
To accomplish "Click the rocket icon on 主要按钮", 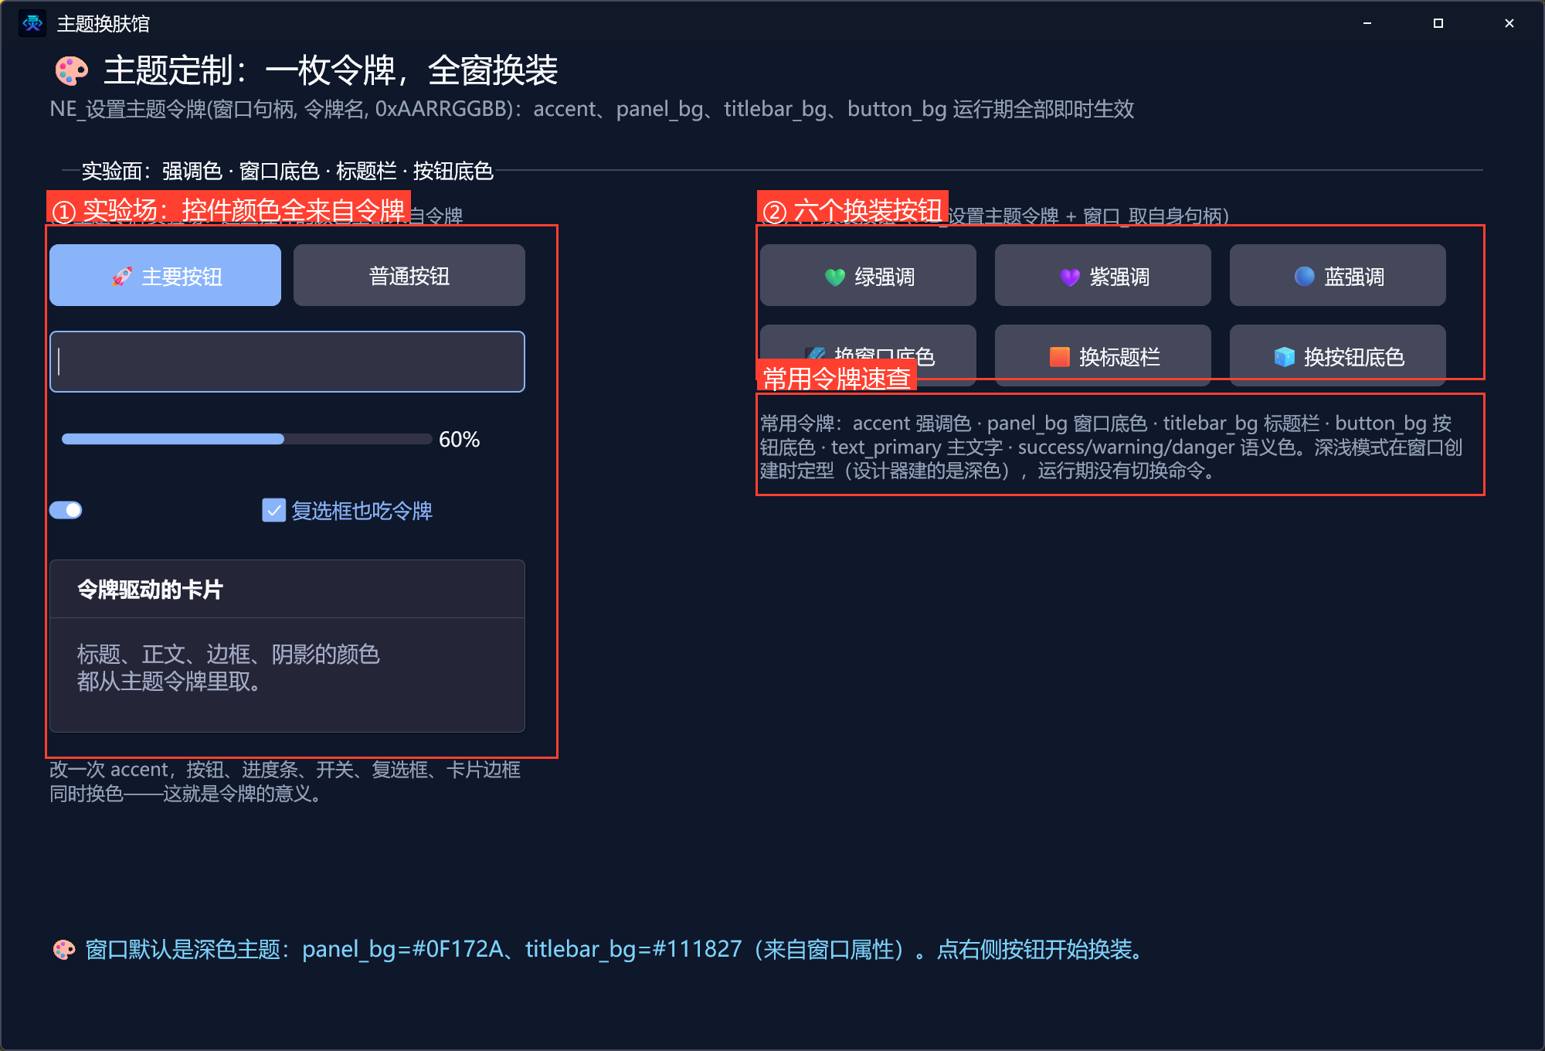I will 122,276.
